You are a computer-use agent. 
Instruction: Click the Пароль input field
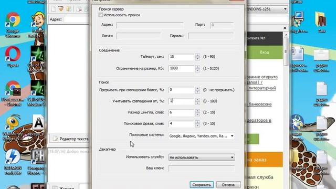coord(211,36)
